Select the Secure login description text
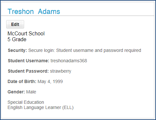 point(85,50)
